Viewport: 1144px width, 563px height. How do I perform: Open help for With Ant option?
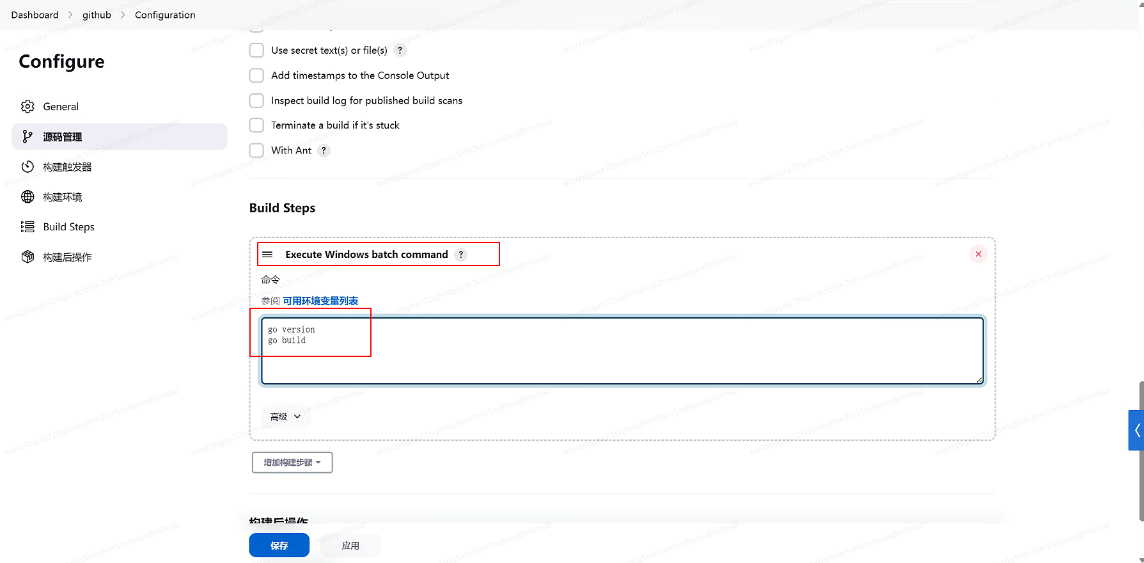[x=324, y=150]
